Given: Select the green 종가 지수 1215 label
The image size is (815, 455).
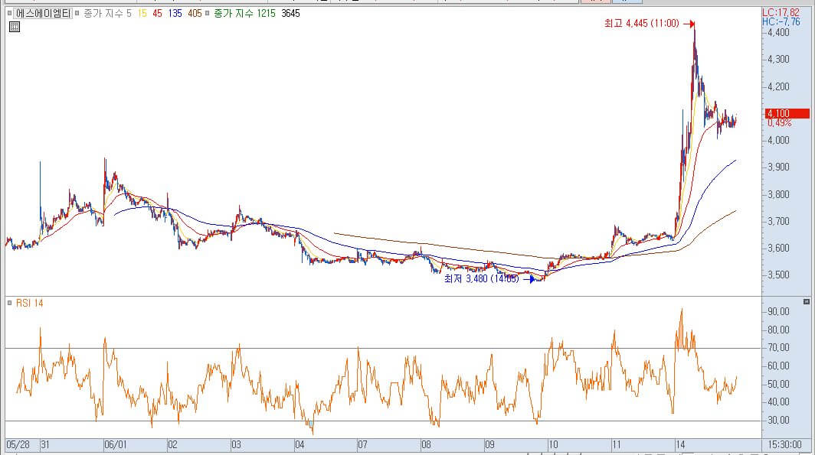Looking at the screenshot, I should tap(245, 14).
